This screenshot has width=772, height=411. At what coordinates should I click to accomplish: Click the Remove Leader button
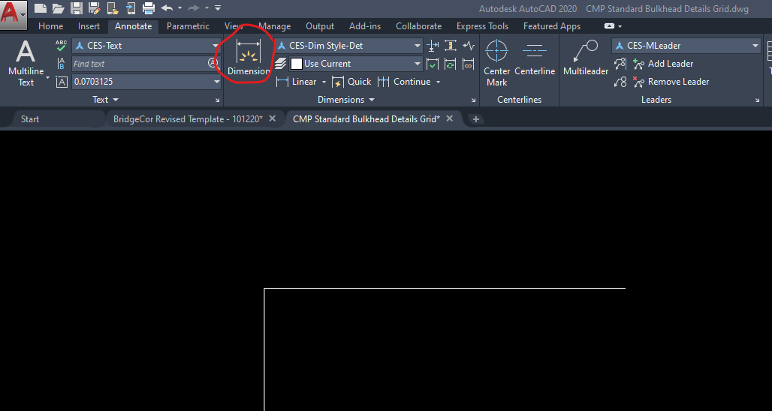coord(671,82)
